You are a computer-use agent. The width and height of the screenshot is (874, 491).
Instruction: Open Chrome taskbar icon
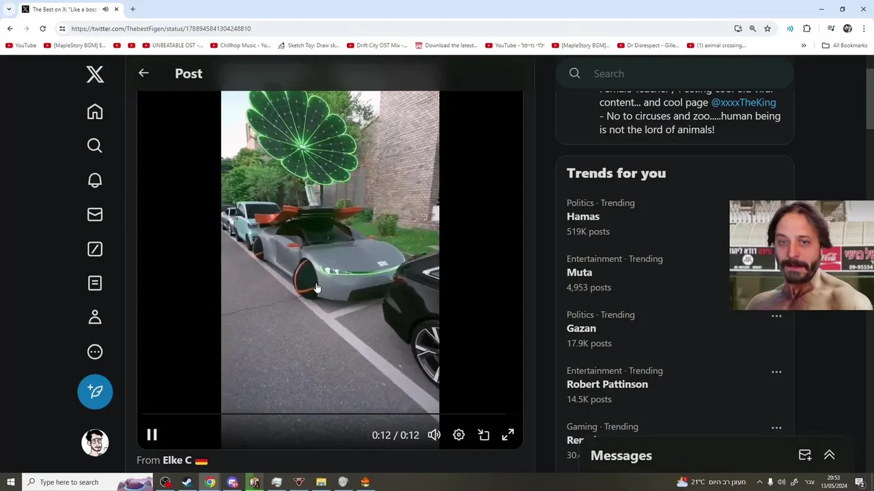(210, 482)
